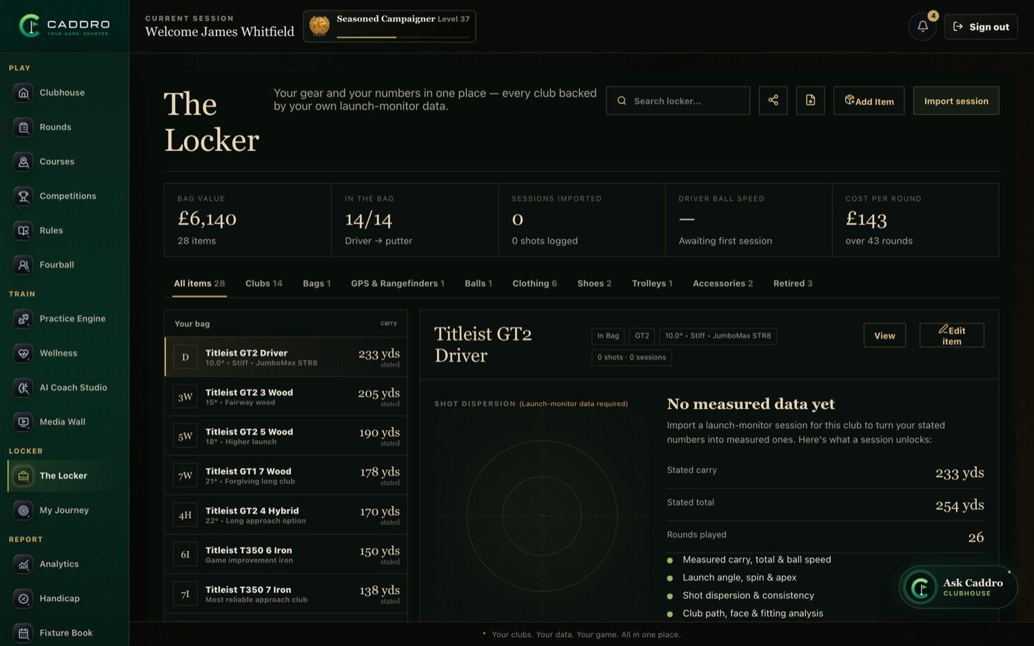Click the In The Bag 14/14 card
Image resolution: width=1034 pixels, height=646 pixels.
click(x=415, y=220)
